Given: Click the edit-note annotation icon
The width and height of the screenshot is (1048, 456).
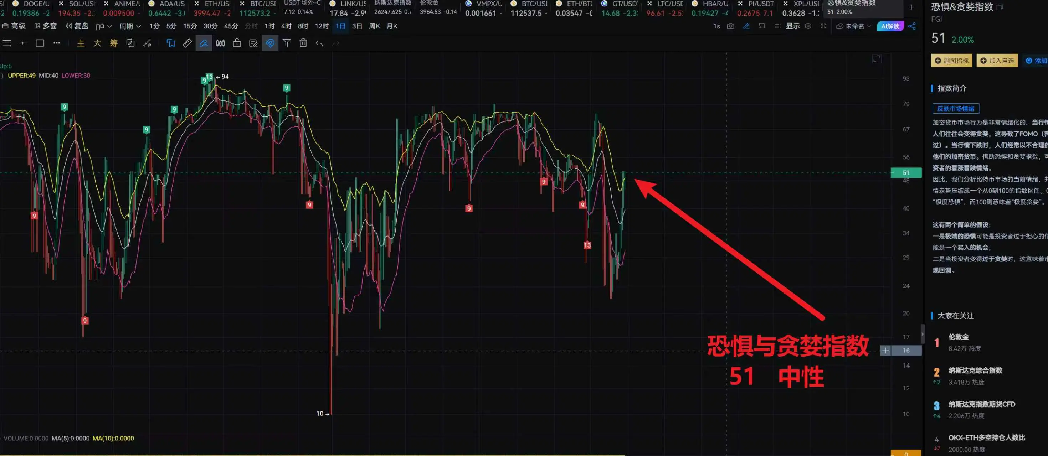Looking at the screenshot, I should (253, 43).
